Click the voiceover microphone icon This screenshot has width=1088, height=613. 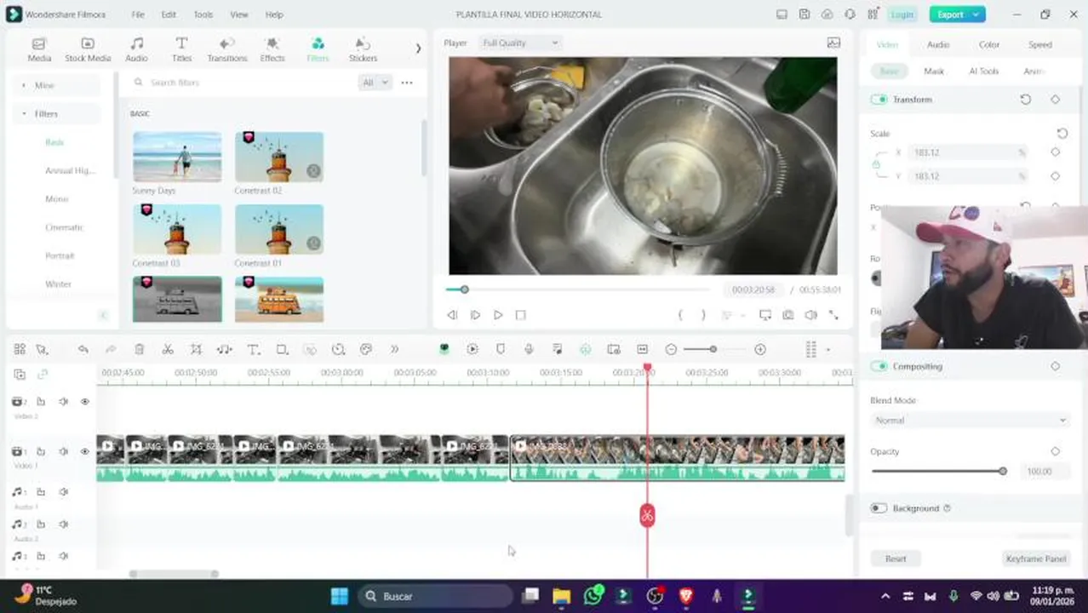click(529, 349)
